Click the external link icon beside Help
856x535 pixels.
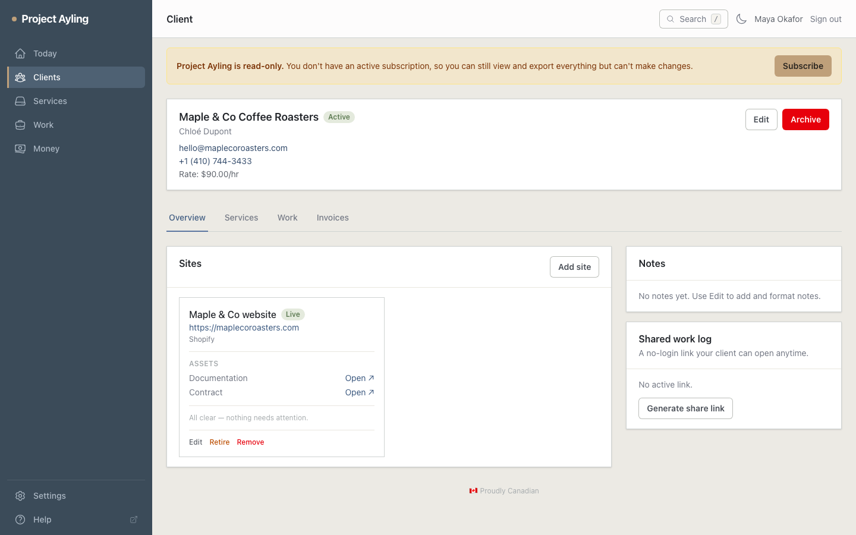(x=134, y=520)
